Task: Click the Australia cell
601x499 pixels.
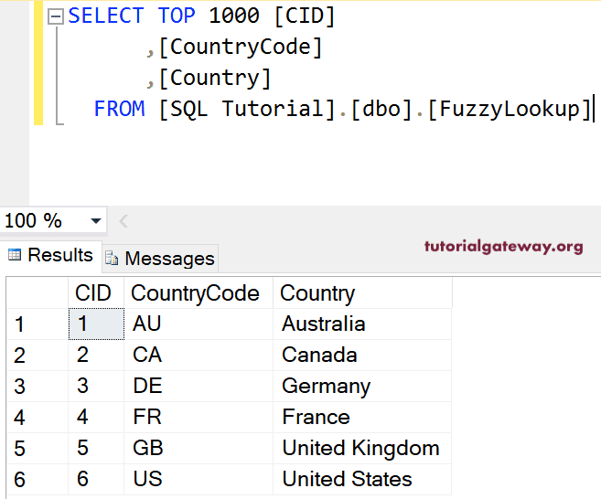Action: point(362,324)
